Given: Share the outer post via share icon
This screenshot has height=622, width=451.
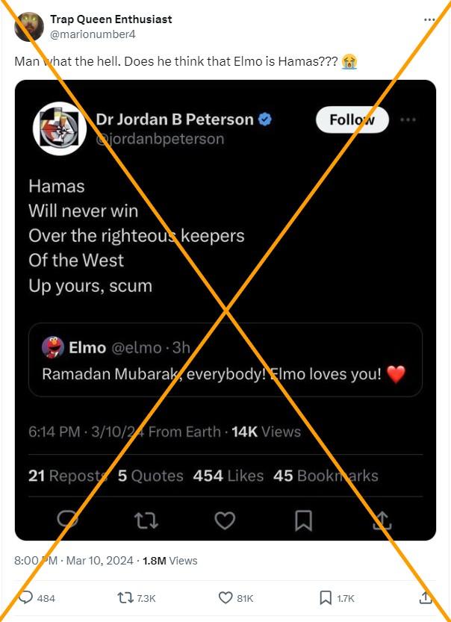Looking at the screenshot, I should [425, 597].
